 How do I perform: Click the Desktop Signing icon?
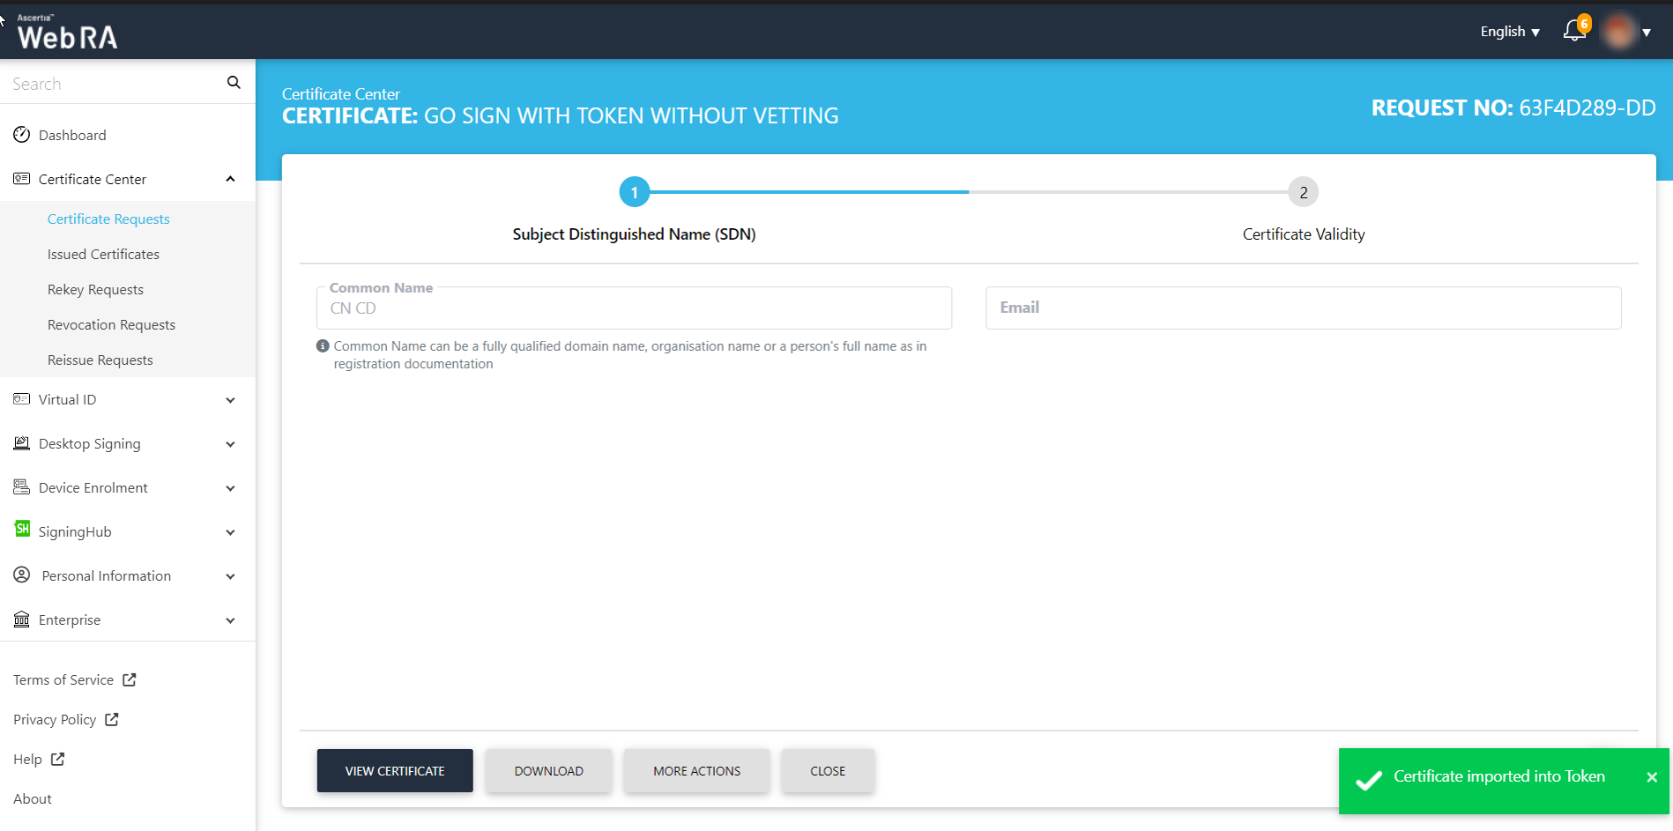tap(22, 443)
